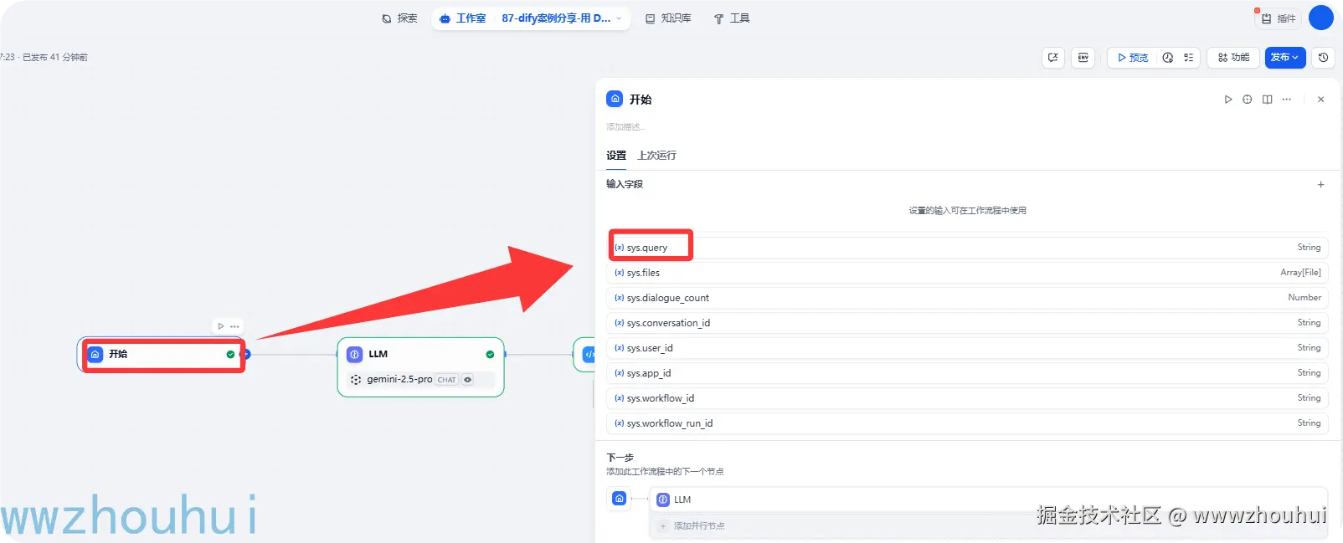Open the ENV environment variables icon
This screenshot has width=1343, height=543.
coord(1083,58)
